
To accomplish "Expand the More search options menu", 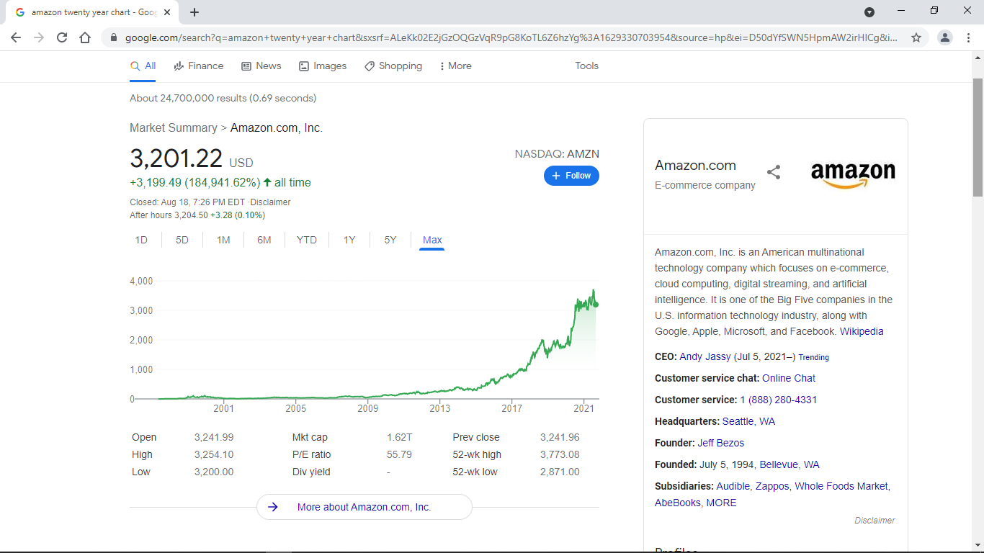I will (x=456, y=66).
